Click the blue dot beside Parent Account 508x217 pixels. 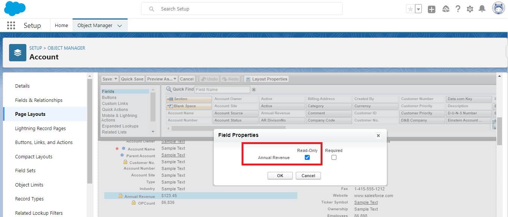pos(122,155)
